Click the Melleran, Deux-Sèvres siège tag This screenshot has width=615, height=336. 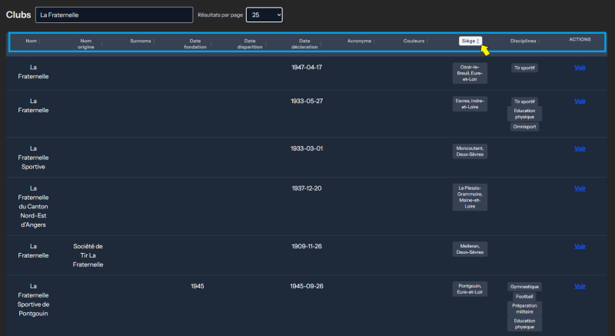470,249
